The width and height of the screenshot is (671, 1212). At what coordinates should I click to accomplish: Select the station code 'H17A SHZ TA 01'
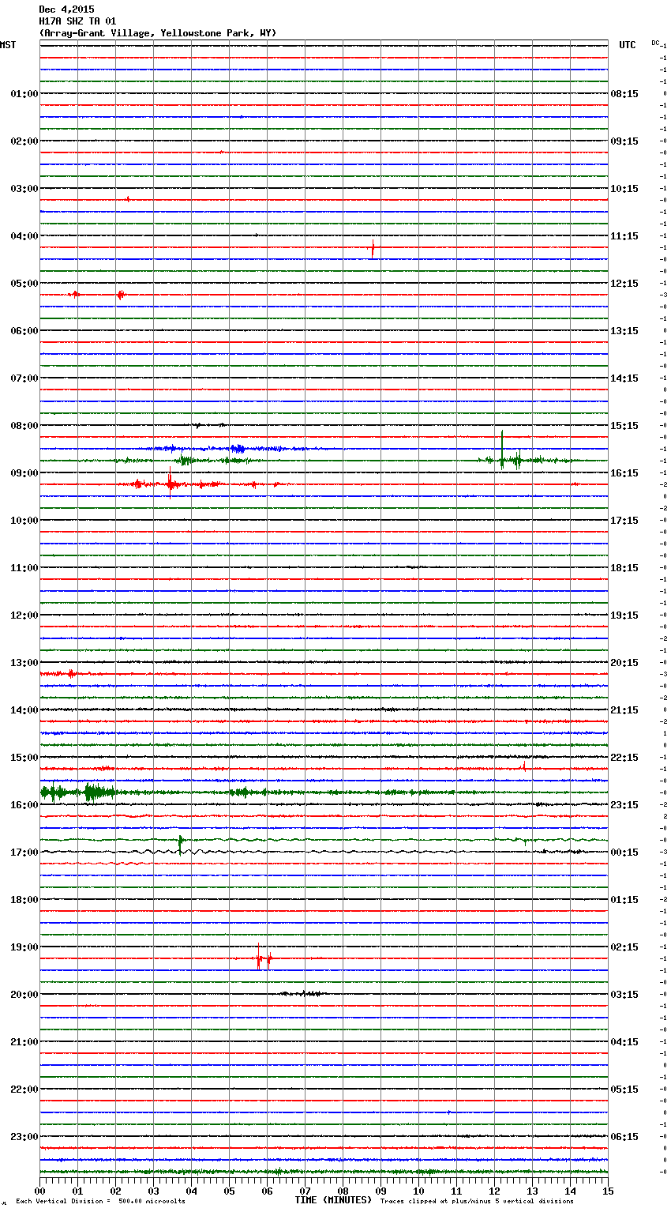pyautogui.click(x=77, y=21)
